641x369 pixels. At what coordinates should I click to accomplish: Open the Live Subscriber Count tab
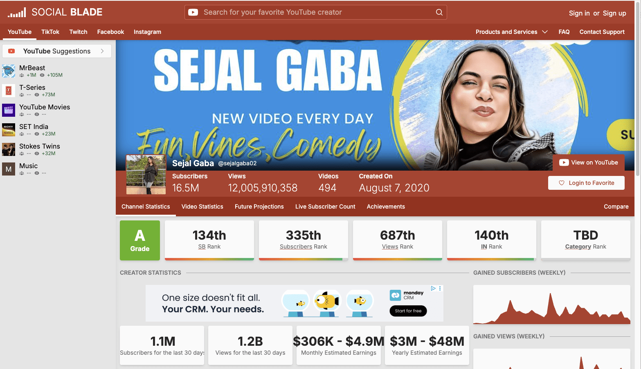click(325, 207)
